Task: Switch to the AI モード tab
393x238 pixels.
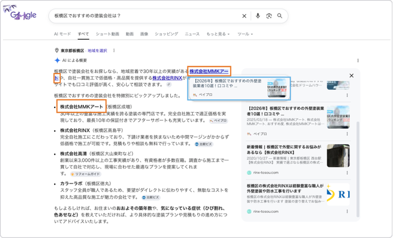Action: click(63, 34)
